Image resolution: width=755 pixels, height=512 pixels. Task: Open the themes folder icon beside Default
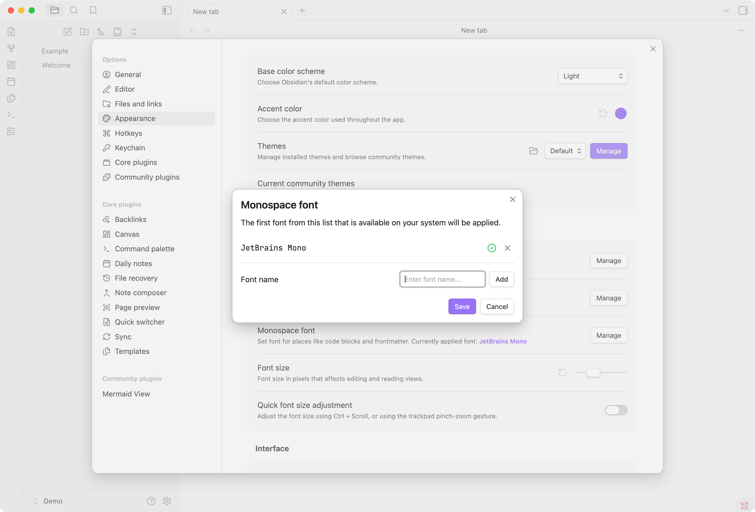(533, 151)
